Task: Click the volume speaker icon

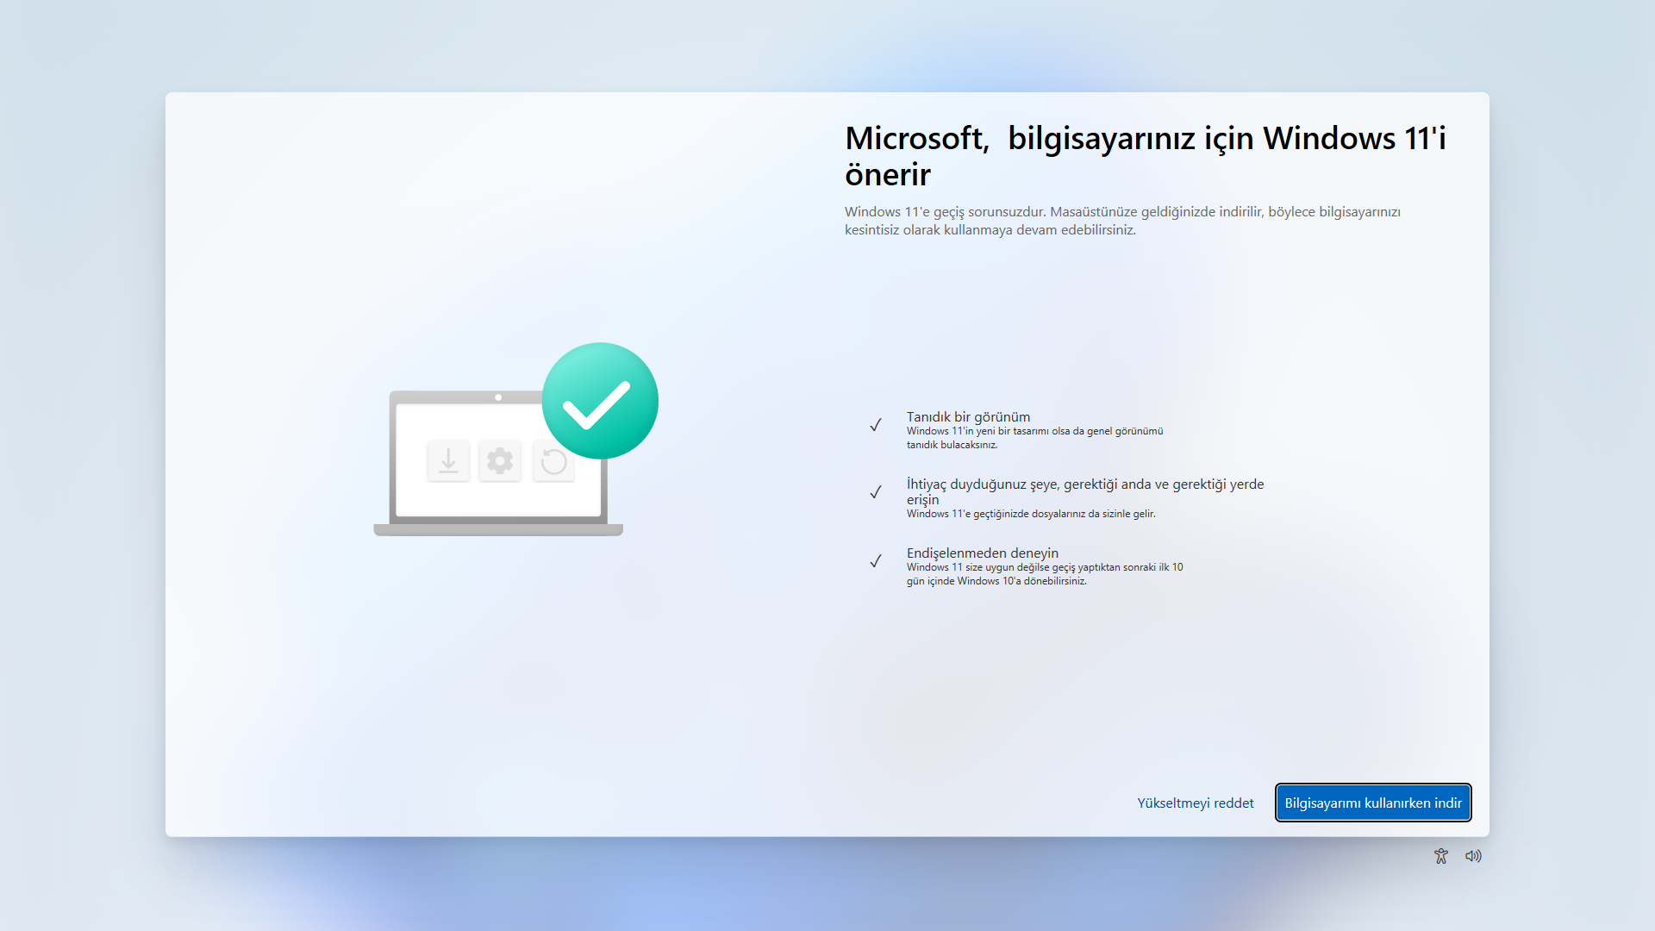Action: point(1473,856)
